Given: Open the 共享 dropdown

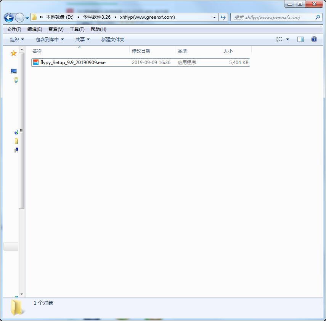Looking at the screenshot, I should (x=82, y=40).
